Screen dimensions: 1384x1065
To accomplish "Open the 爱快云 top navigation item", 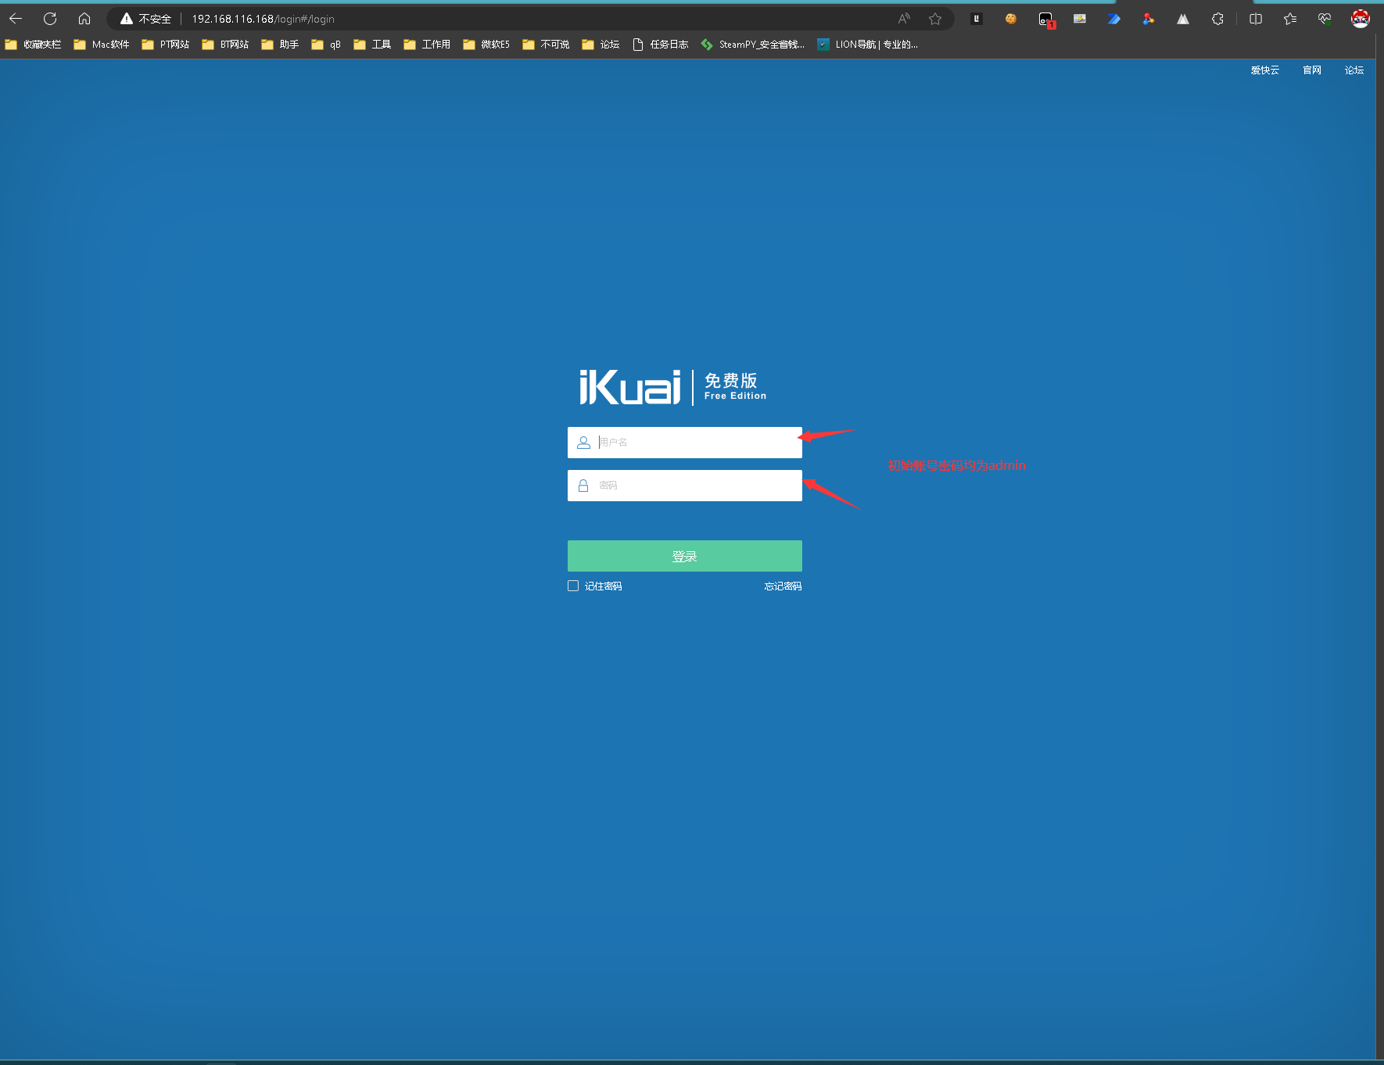I will pyautogui.click(x=1264, y=70).
